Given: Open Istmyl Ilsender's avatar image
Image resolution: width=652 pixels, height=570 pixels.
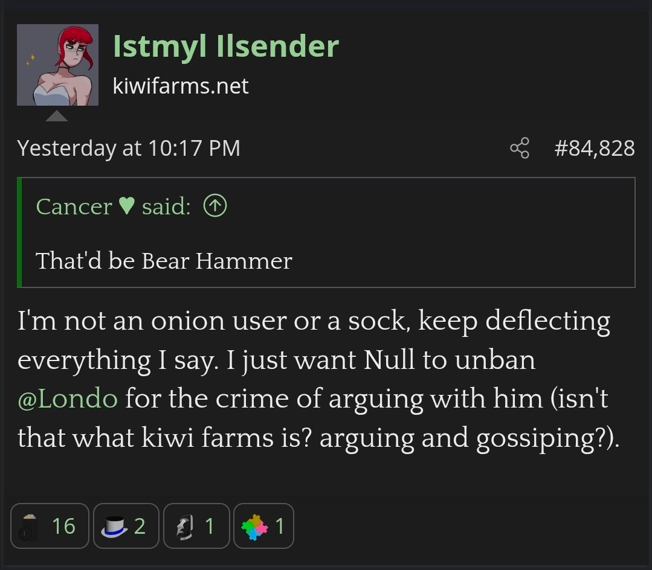Looking at the screenshot, I should (x=57, y=65).
